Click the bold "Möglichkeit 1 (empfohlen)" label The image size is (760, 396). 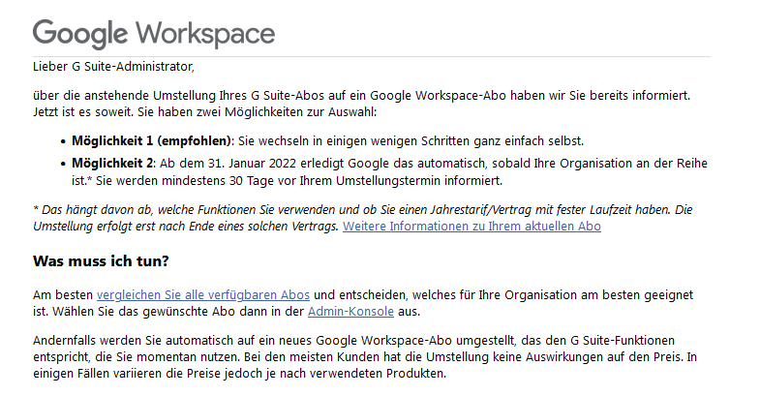pos(152,140)
